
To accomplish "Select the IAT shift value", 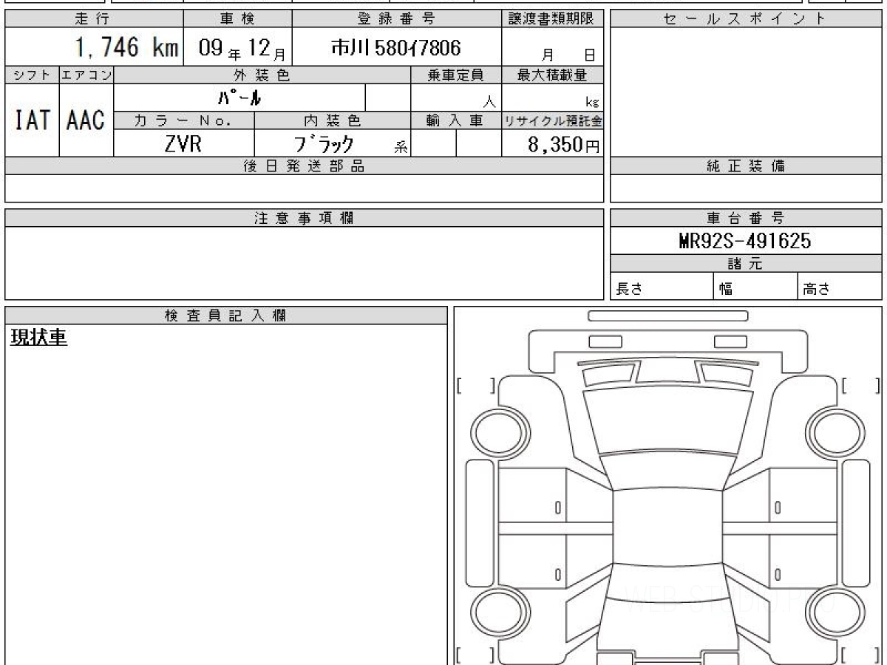I will 32,120.
